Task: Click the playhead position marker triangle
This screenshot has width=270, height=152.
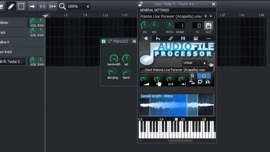Action: point(45,16)
